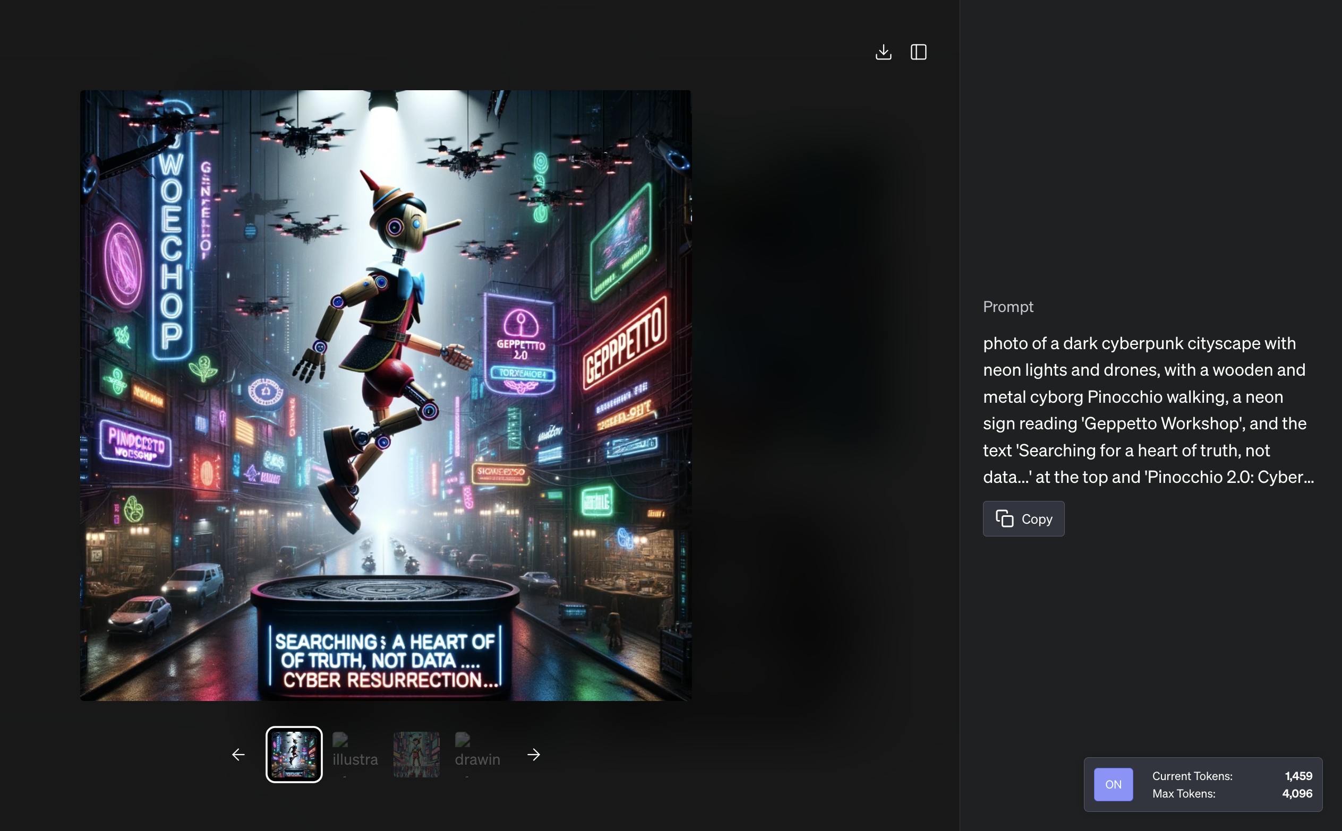Click the truncated prompt description text
The height and width of the screenshot is (831, 1342).
click(1148, 410)
